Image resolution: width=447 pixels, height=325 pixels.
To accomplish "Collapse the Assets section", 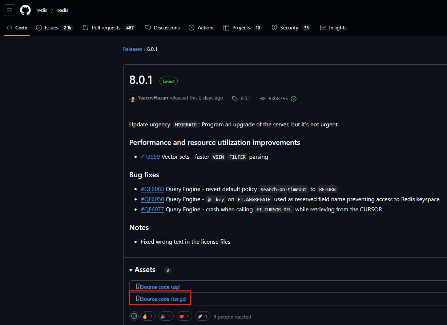I will (142, 270).
